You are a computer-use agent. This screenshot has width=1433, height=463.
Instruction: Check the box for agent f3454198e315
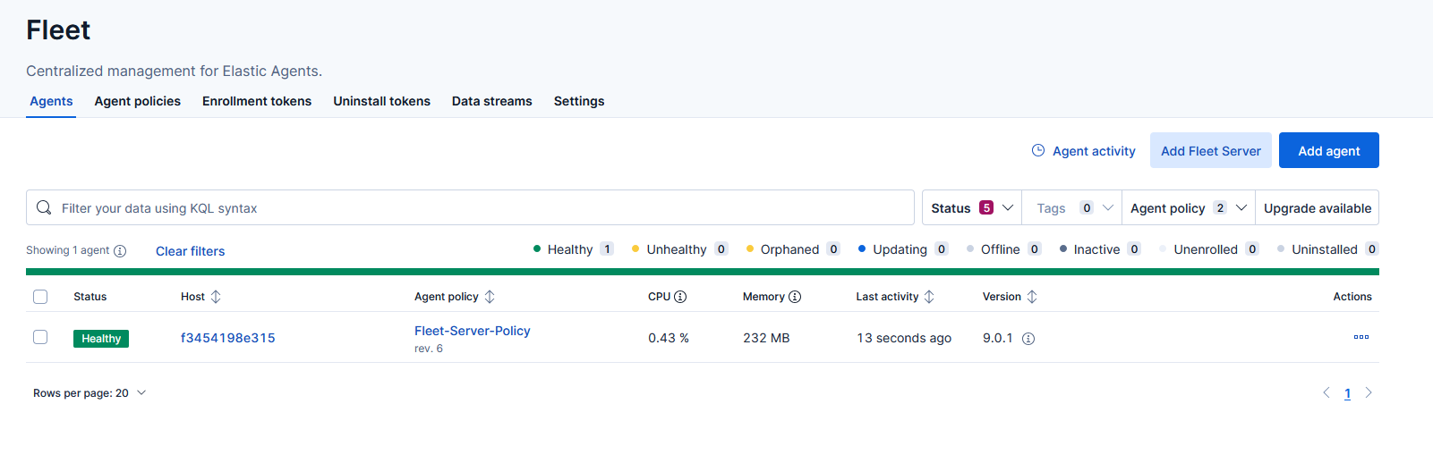(40, 337)
